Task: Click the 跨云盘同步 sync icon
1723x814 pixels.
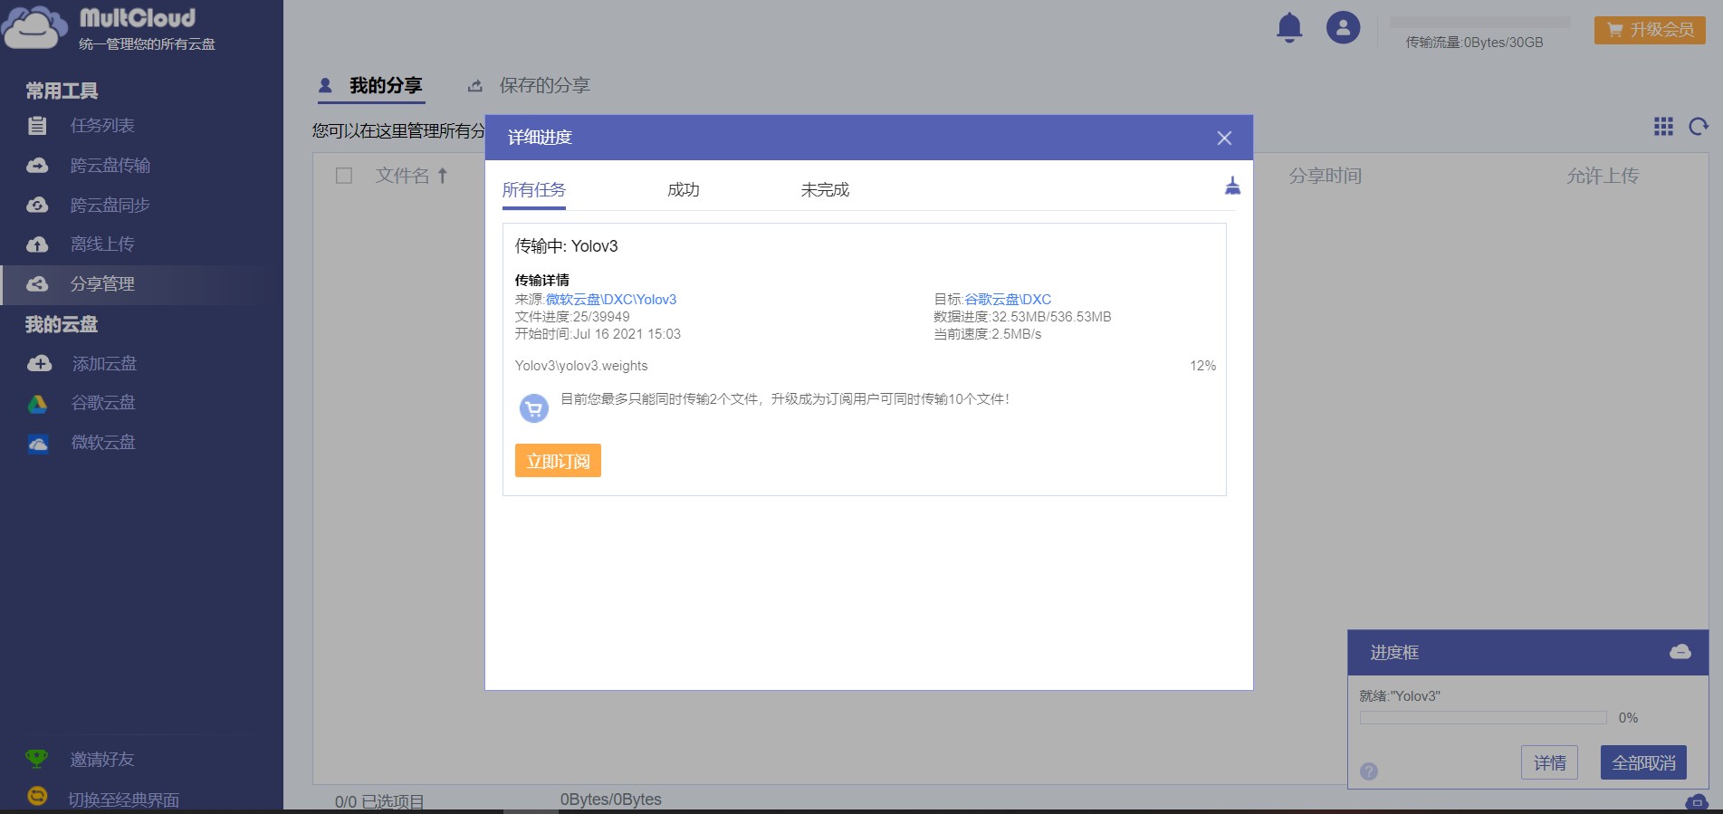Action: [x=37, y=206]
